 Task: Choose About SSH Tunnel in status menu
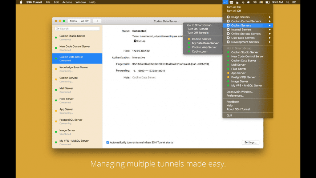[248, 109]
